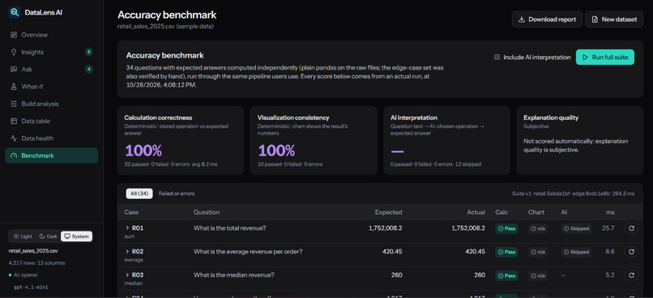Click the suite version info text
653x298 pixels.
pyautogui.click(x=573, y=194)
